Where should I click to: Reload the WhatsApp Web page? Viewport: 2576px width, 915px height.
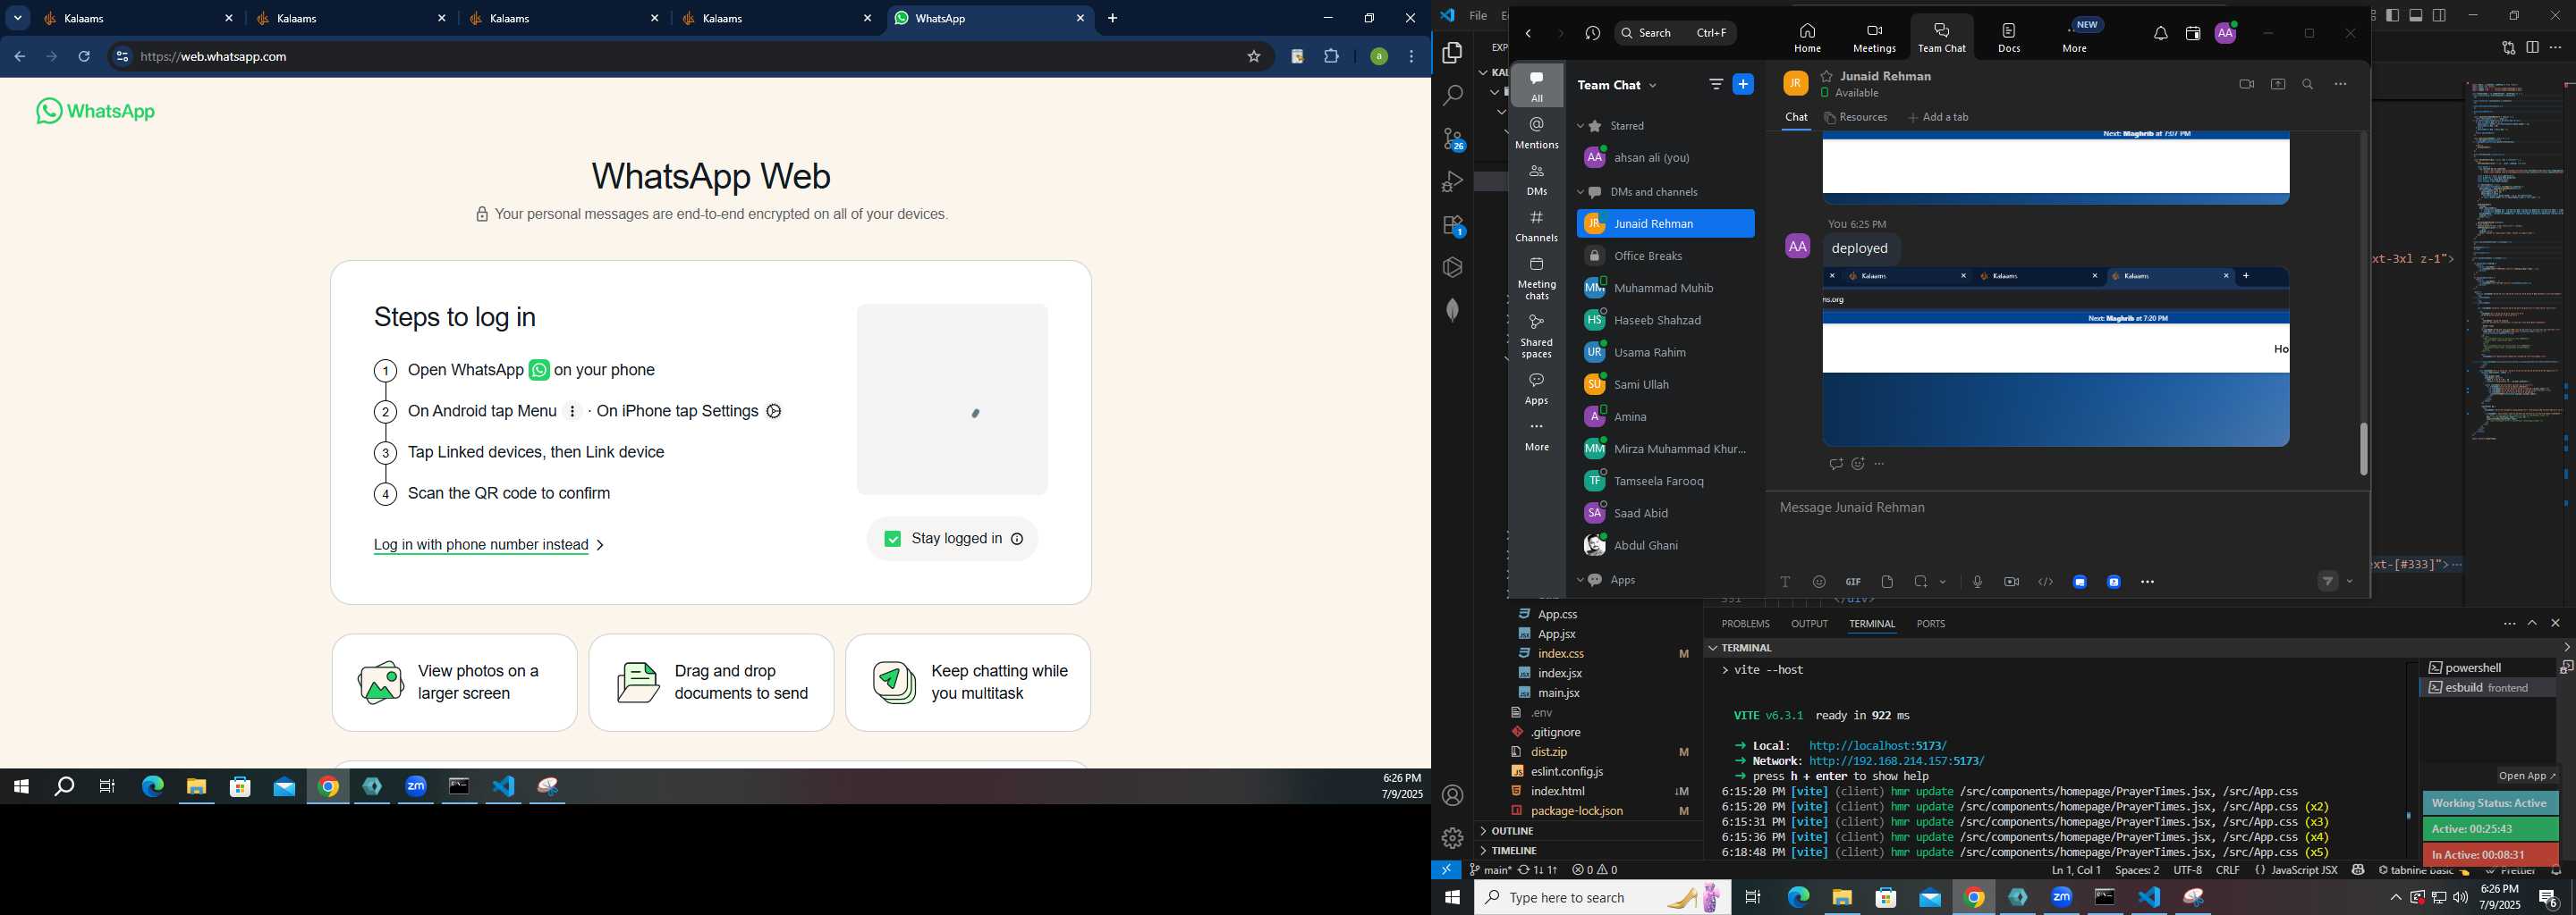[x=85, y=57]
